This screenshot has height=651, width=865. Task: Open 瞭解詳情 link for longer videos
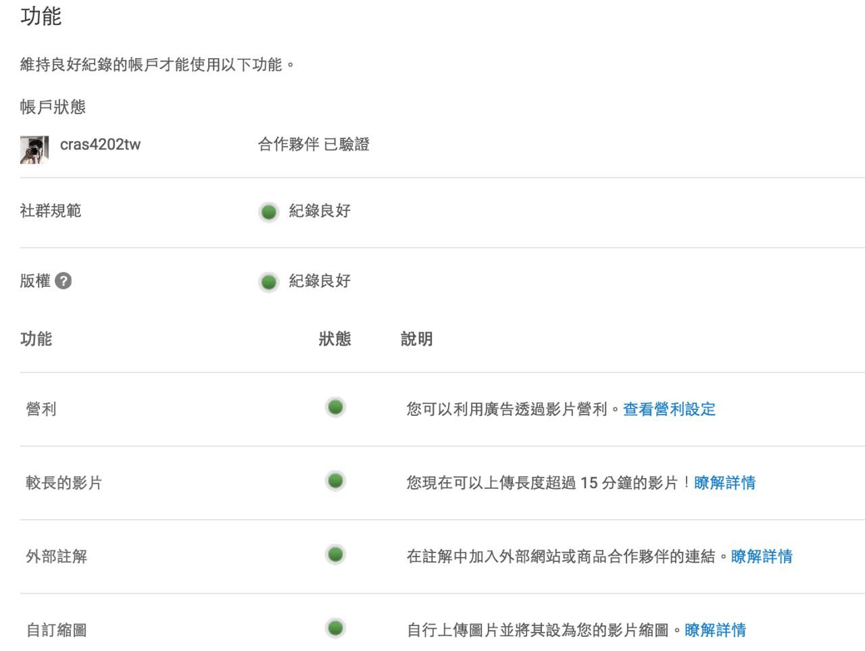pyautogui.click(x=724, y=483)
